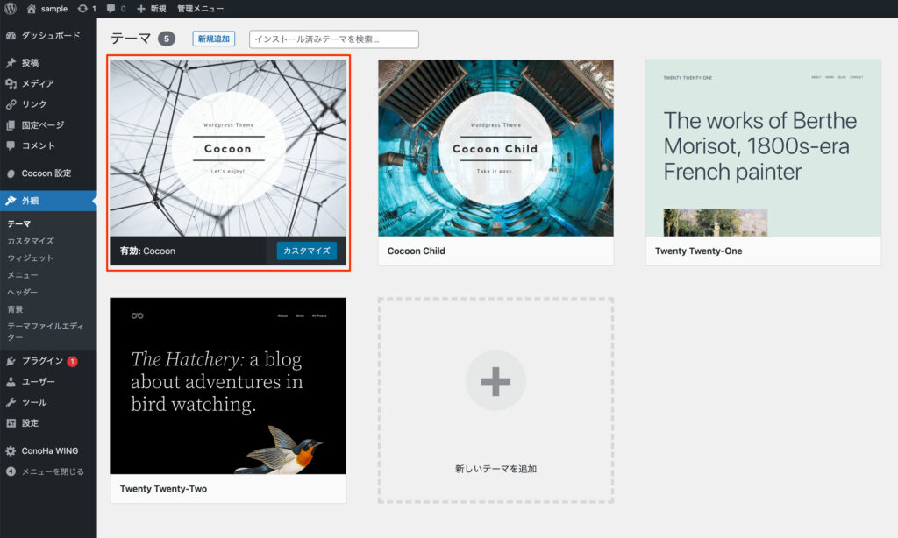Image resolution: width=898 pixels, height=538 pixels.
Task: Open the comments bubble icon in admin bar
Action: pyautogui.click(x=110, y=9)
